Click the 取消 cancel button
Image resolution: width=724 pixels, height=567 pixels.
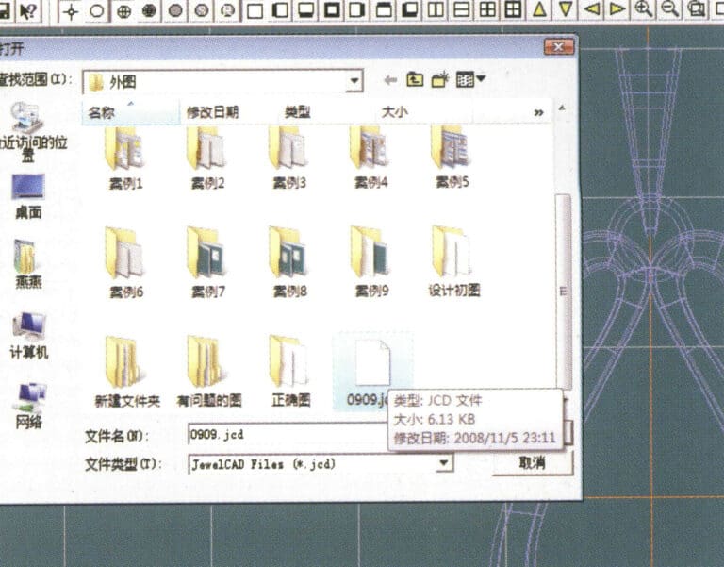(532, 462)
